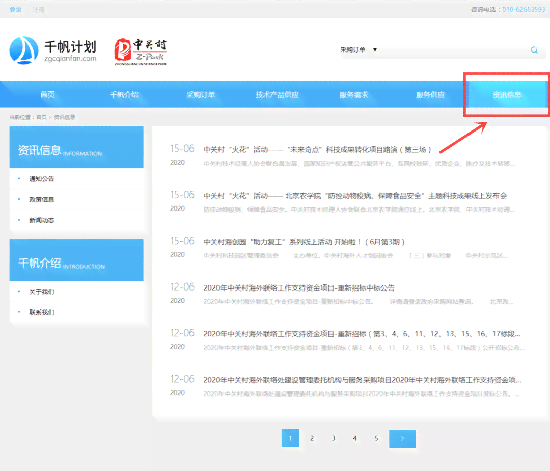Open 通知公告 in sidebar
This screenshot has width=550, height=471.
(x=42, y=179)
